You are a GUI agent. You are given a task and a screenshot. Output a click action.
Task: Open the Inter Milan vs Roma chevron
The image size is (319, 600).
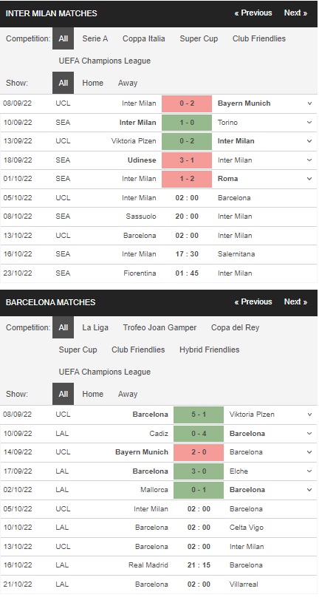pyautogui.click(x=309, y=179)
